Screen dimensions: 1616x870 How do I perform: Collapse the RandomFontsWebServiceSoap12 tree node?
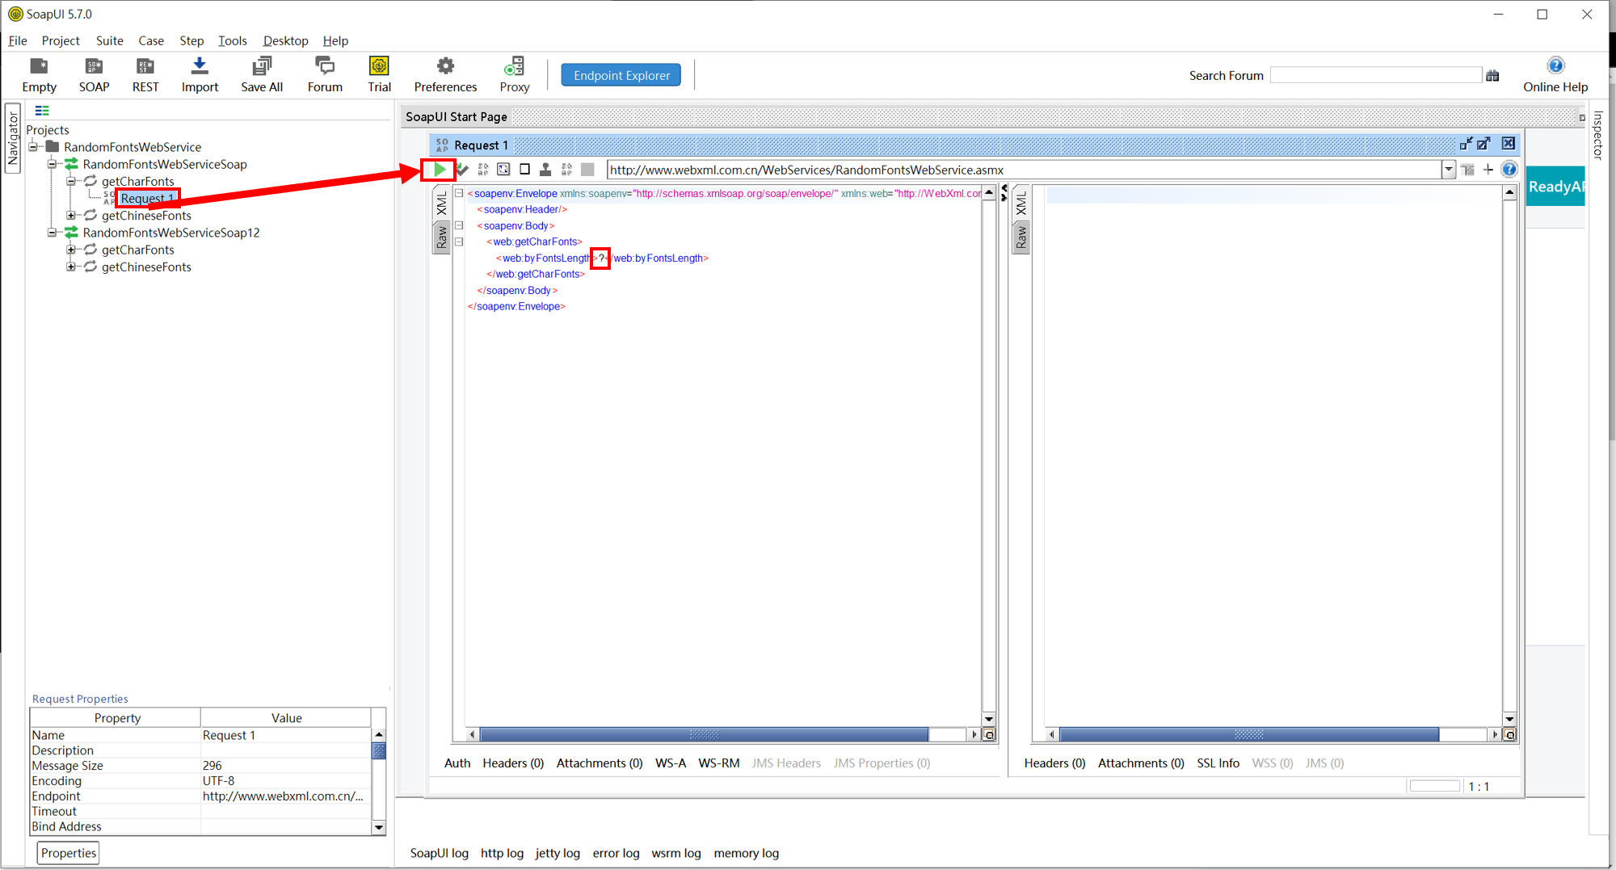tap(52, 233)
